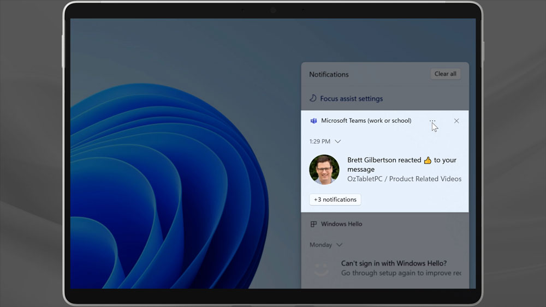
Task: Click the OzTabletPC / Product Related Videos text
Action: (x=404, y=179)
